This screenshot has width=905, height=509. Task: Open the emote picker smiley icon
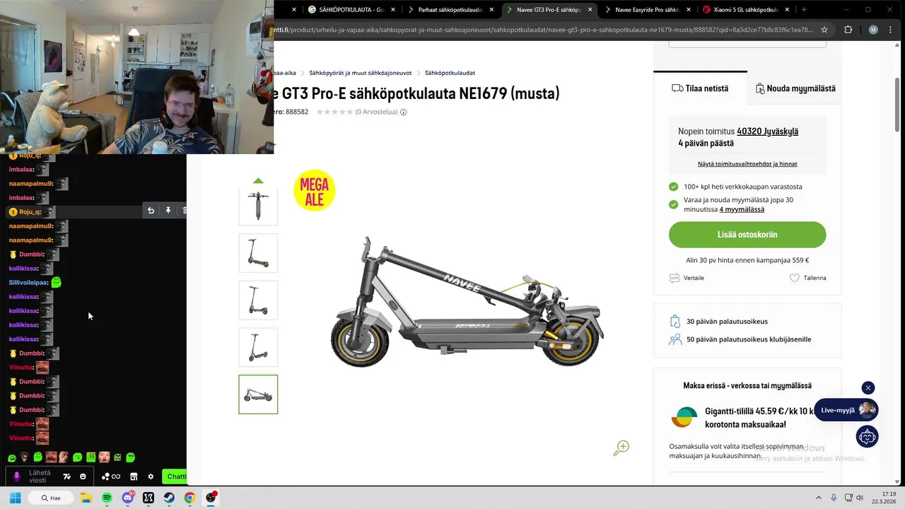tap(83, 476)
